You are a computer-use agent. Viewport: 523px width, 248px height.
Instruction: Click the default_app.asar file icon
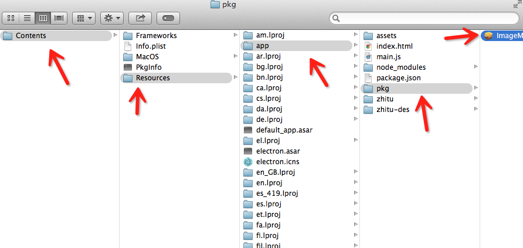[248, 130]
